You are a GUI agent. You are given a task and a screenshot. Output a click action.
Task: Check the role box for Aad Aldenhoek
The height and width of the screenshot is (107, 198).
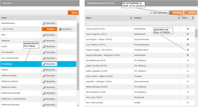tap(188, 60)
